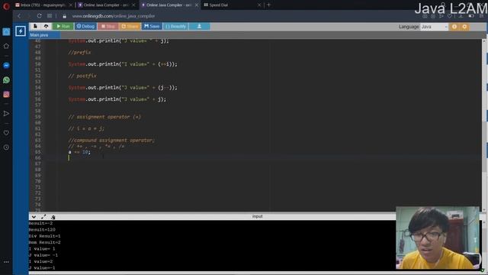Reload the page with the refresh icon
488x275 pixels.
click(39, 16)
